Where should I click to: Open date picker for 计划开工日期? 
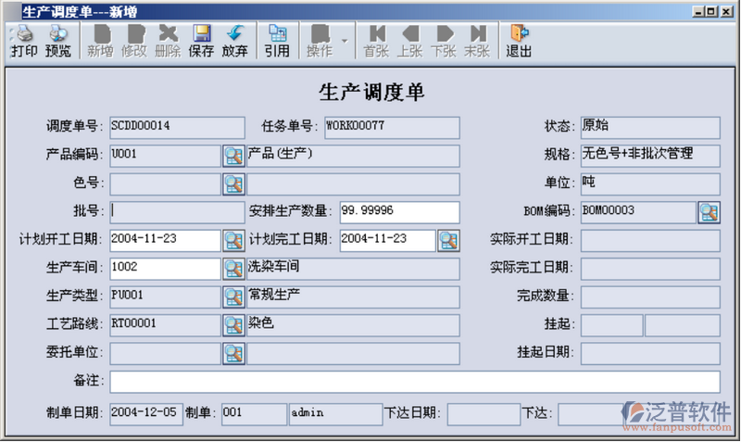pyautogui.click(x=233, y=241)
